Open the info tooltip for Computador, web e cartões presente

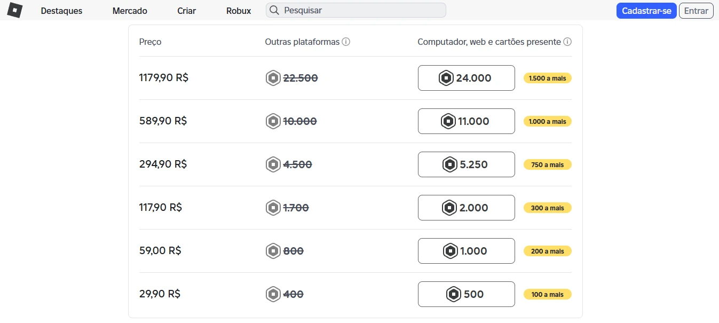tap(567, 41)
